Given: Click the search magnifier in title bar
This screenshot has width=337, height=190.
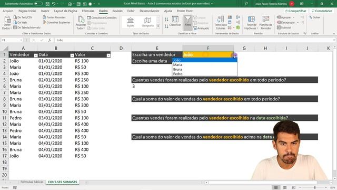Looking at the screenshot, I should [x=246, y=4].
